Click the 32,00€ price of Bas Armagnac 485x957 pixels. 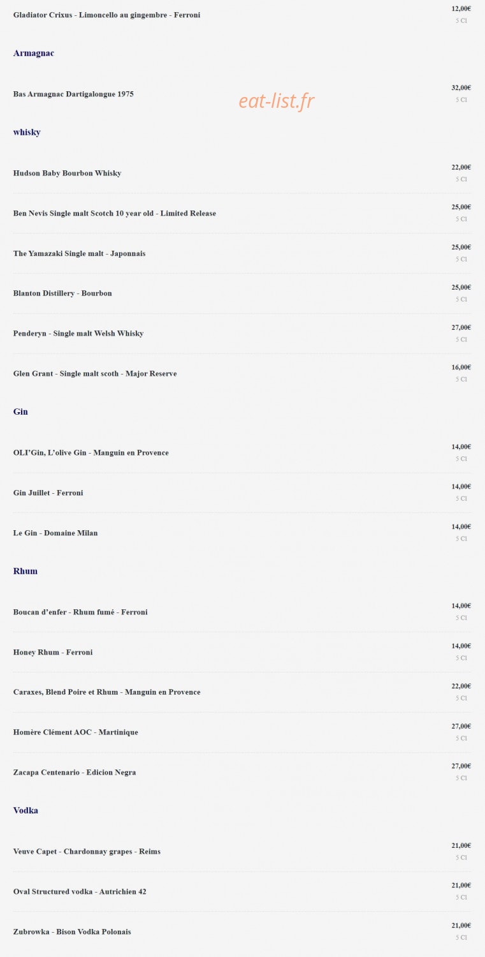(461, 88)
